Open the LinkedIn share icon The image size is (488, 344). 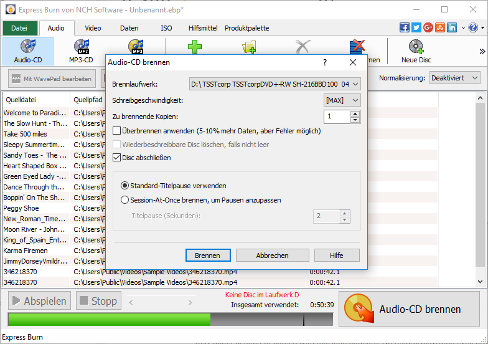(452, 27)
